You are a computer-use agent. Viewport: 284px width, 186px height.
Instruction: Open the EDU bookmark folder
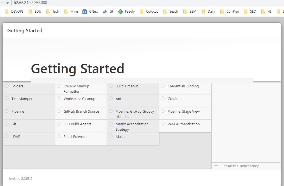pos(35,12)
